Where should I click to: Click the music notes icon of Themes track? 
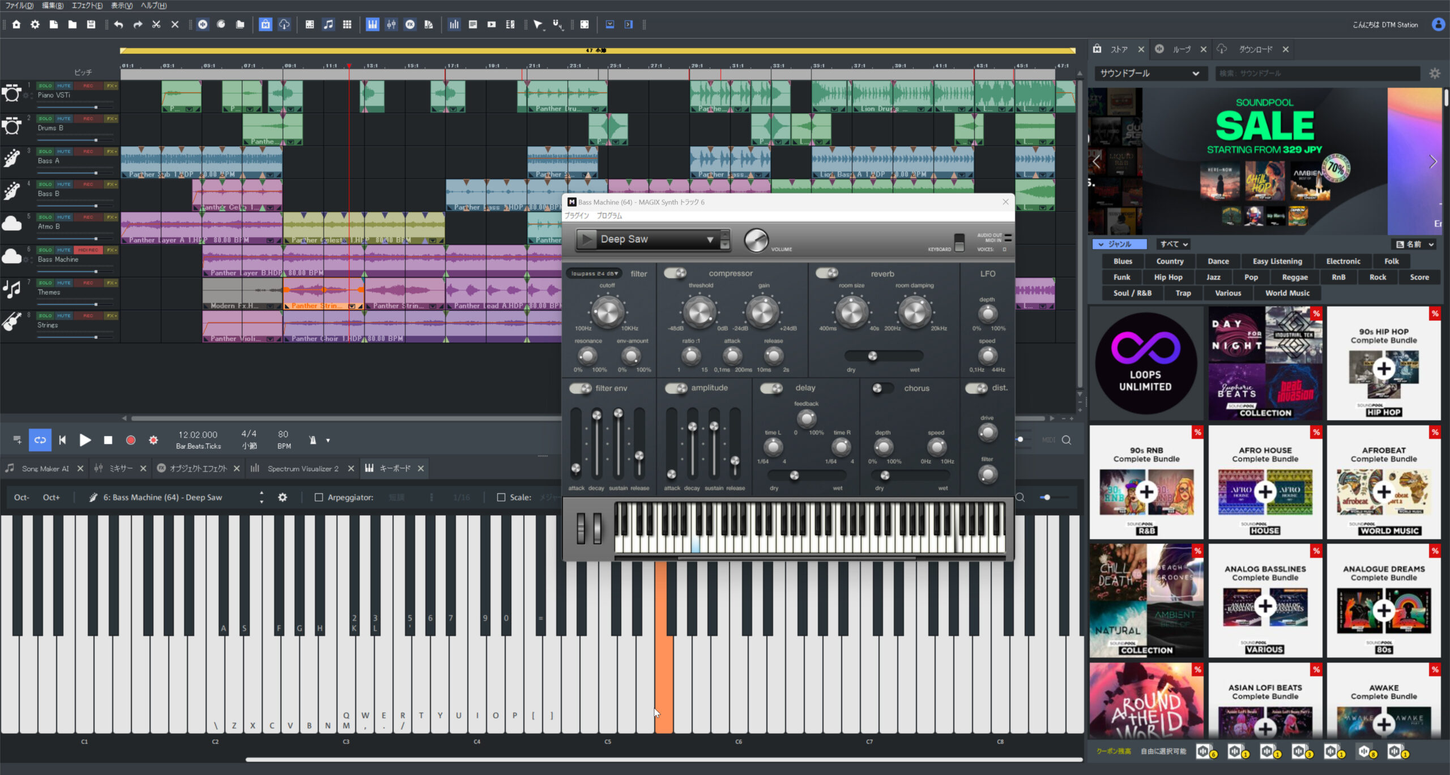point(11,289)
